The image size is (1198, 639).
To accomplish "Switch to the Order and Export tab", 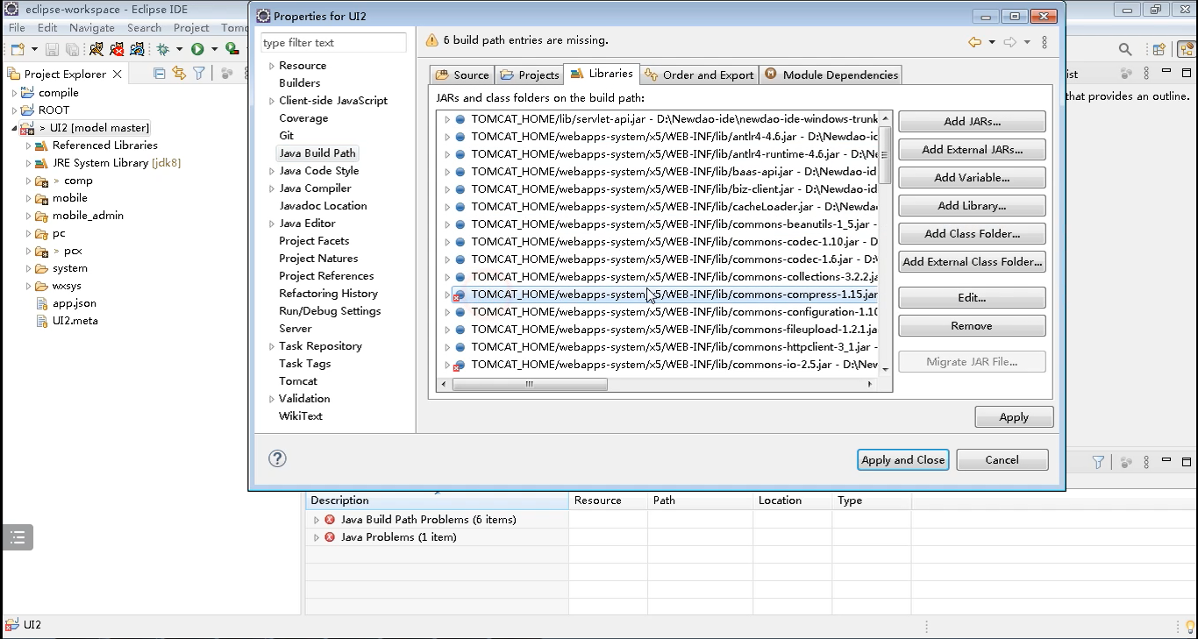I will pyautogui.click(x=699, y=75).
